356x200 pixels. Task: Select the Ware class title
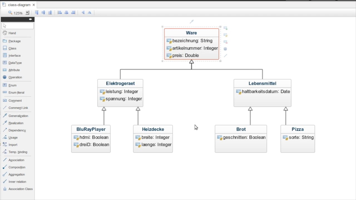click(191, 33)
